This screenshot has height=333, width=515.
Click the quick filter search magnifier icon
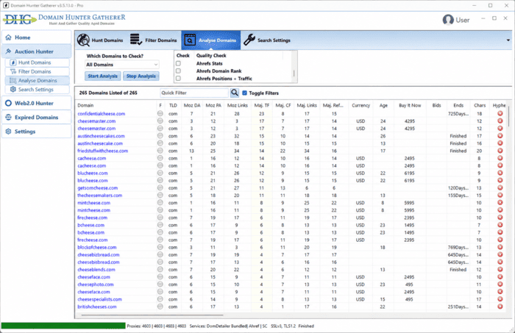click(235, 93)
